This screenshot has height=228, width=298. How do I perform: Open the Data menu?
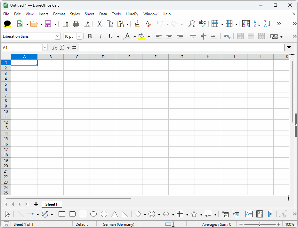point(103,14)
